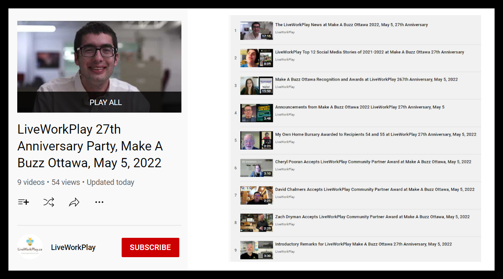Click the LiveWorkPlay channel under My Own Home Bursary video
Viewport: 503px width, 279px height.
tap(285, 142)
